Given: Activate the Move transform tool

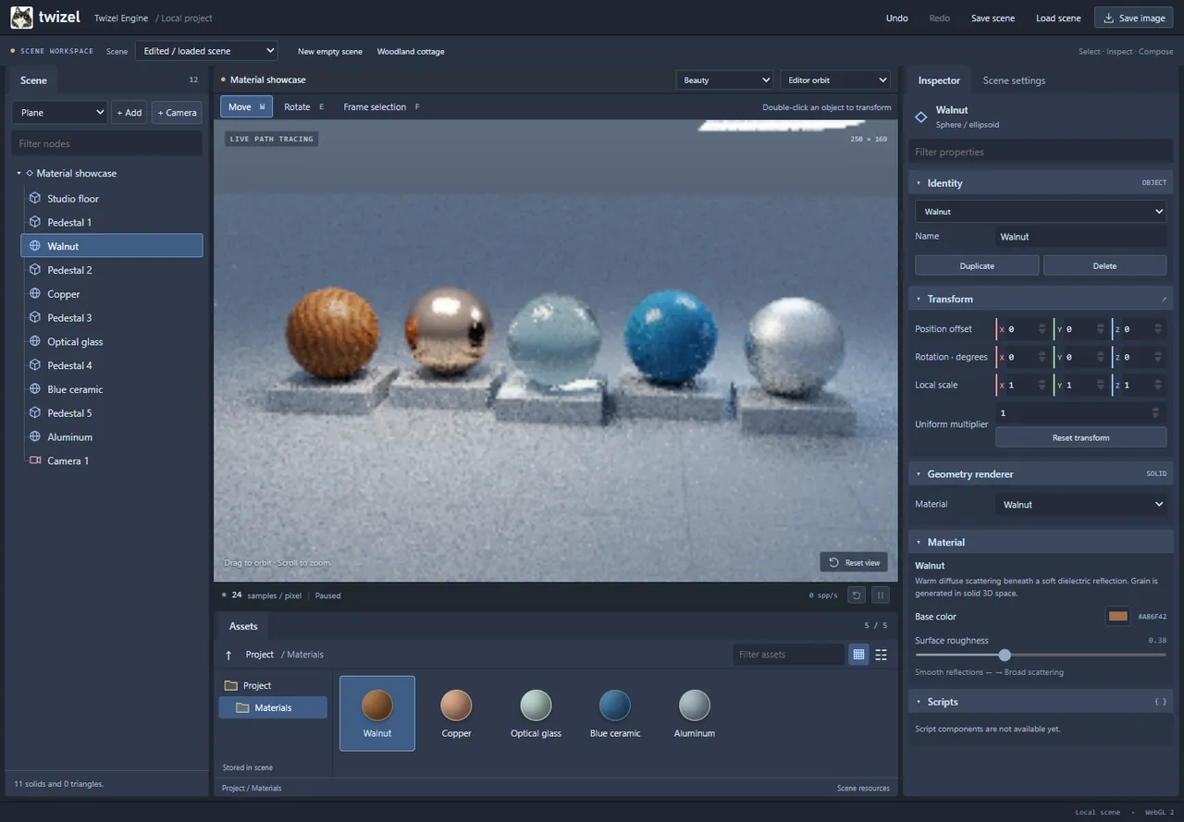Looking at the screenshot, I should click(246, 107).
